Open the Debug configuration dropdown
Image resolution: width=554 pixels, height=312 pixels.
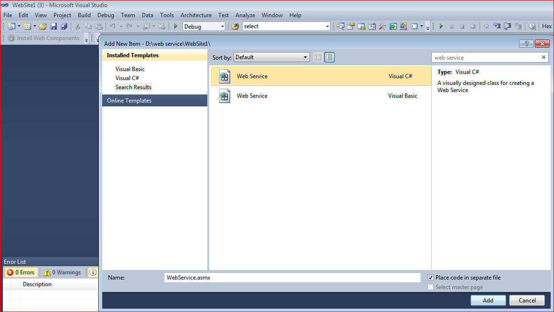point(222,26)
